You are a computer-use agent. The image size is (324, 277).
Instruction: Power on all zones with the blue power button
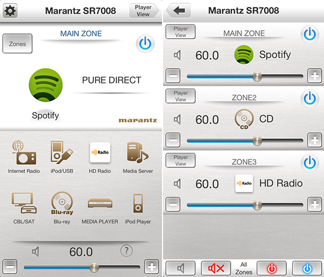(x=307, y=268)
